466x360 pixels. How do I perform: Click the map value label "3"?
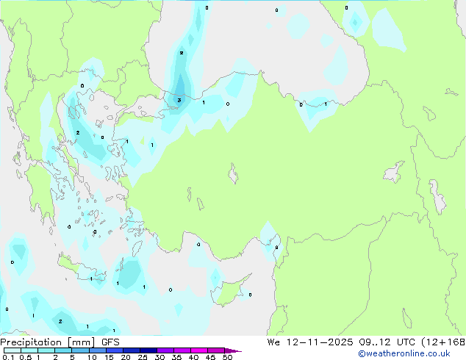click(179, 100)
